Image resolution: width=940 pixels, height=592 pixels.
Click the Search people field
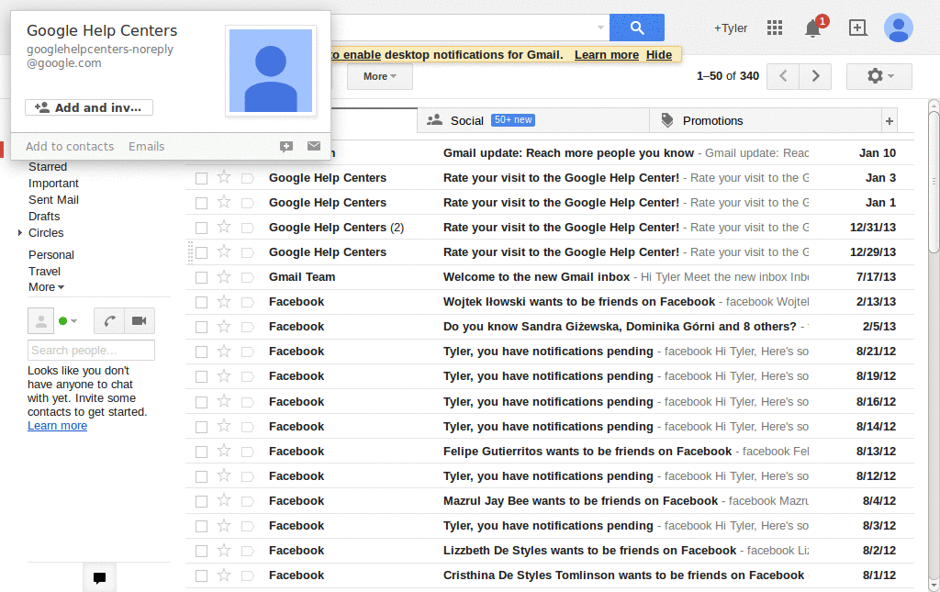tap(91, 350)
